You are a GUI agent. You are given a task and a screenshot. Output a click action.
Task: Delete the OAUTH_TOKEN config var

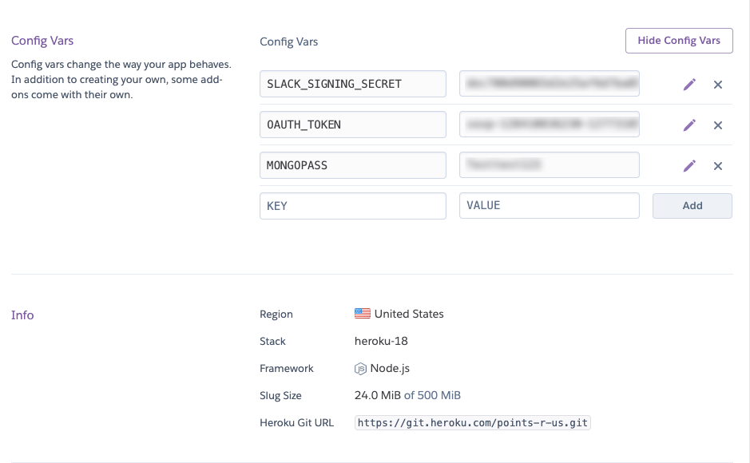[717, 125]
